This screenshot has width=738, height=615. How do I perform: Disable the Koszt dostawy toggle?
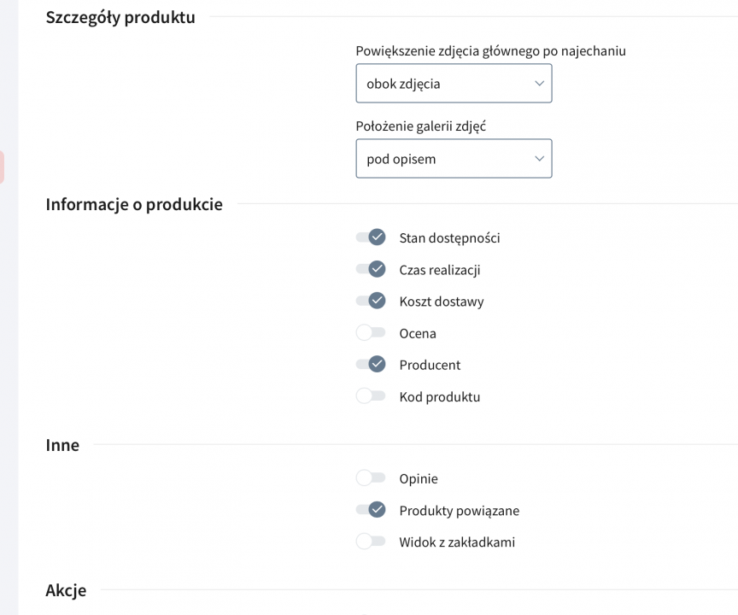point(371,301)
